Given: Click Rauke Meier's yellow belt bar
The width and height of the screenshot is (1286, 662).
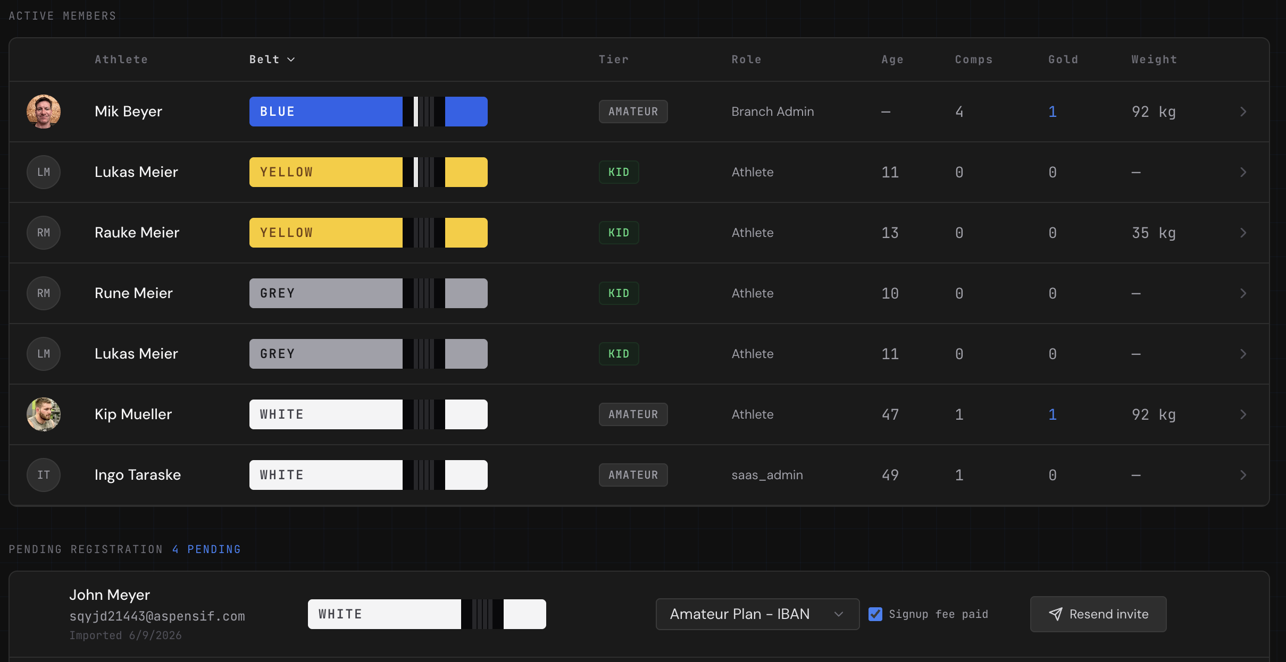Looking at the screenshot, I should coord(369,233).
